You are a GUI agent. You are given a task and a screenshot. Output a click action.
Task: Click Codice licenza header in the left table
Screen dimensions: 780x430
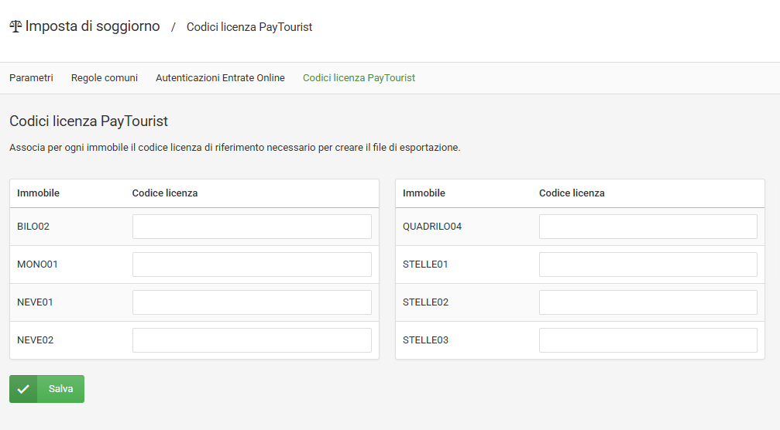click(165, 193)
